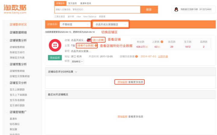Collapse the 店铺预售分析 section
Viewport: 217px width, 135px height.
[7, 64]
